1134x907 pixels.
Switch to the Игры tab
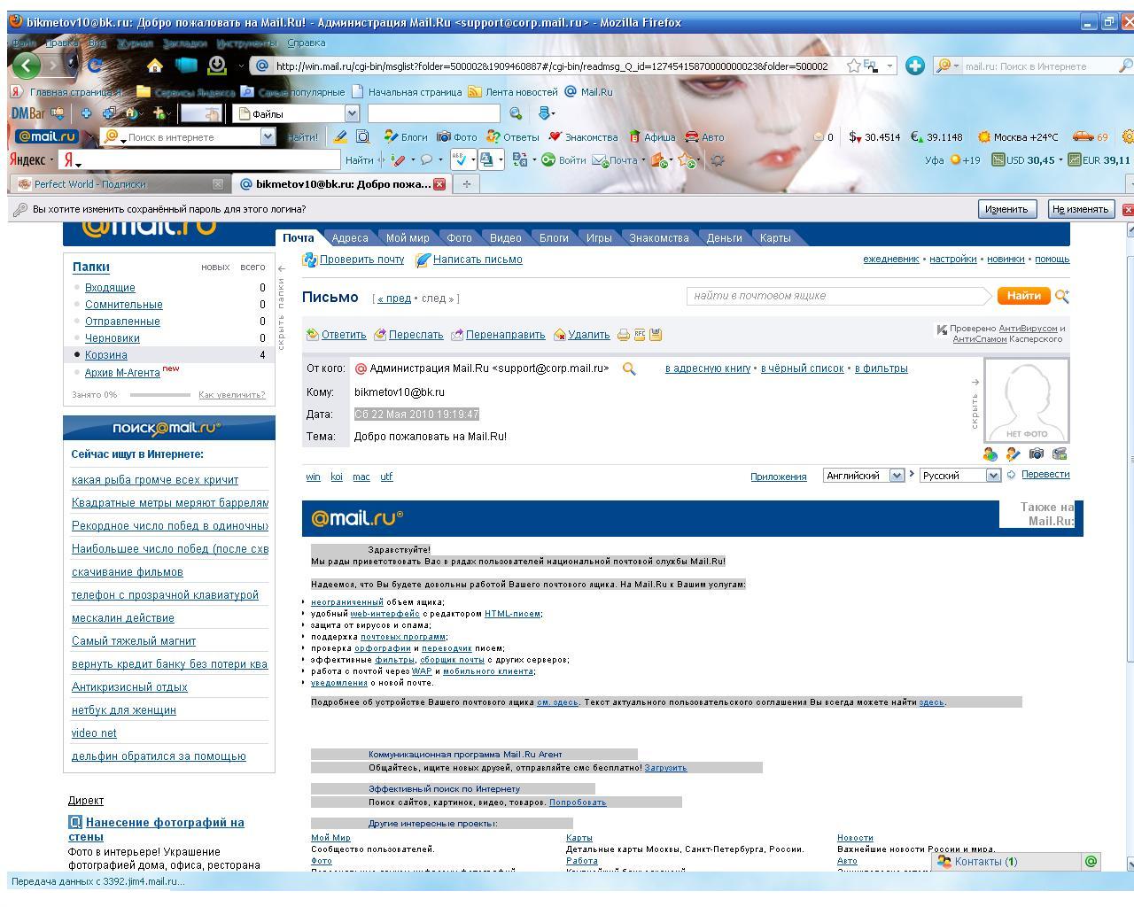pyautogui.click(x=599, y=237)
